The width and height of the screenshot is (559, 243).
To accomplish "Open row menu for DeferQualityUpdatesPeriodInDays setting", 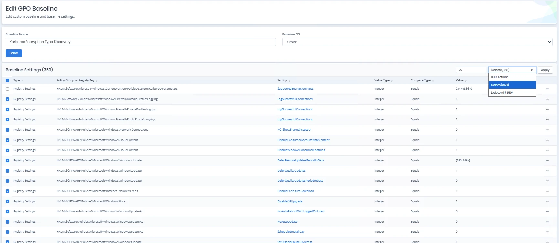I will pos(548,181).
